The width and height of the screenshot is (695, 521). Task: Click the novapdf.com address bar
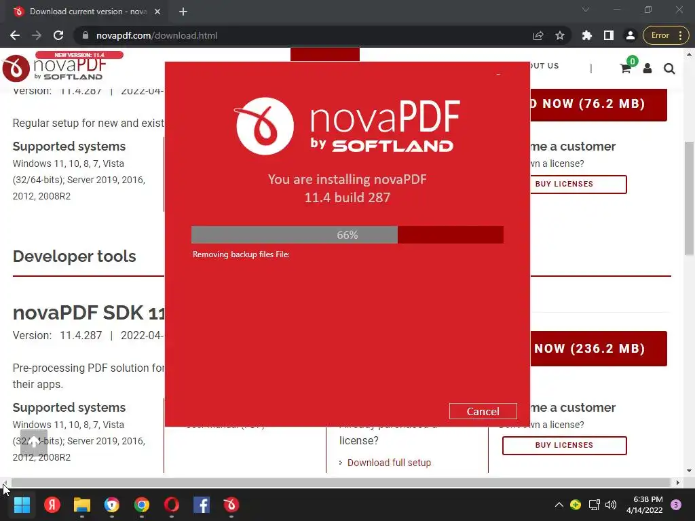click(x=306, y=35)
